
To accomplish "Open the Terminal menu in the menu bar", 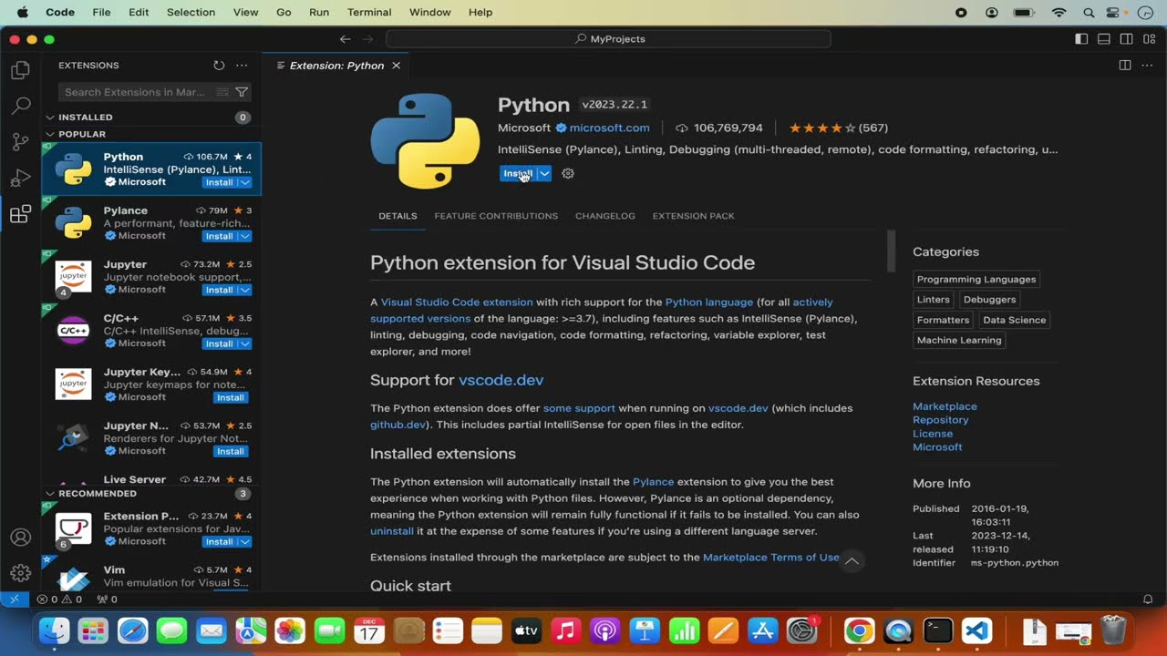I will click(x=368, y=12).
